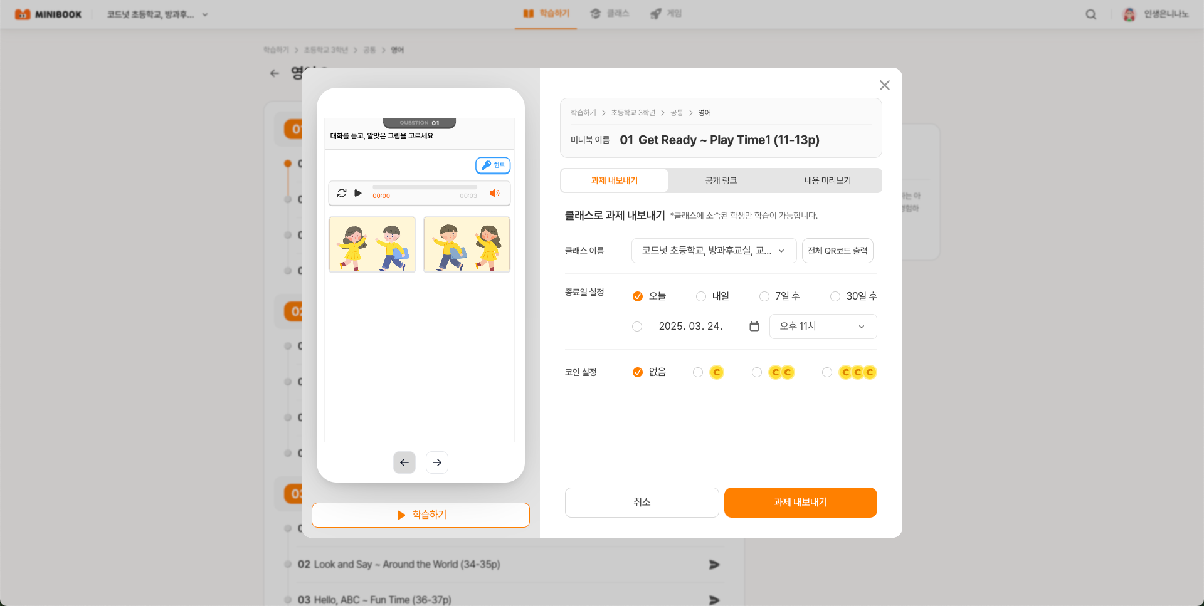
Task: Select the three-coin reward option
Action: coord(826,372)
